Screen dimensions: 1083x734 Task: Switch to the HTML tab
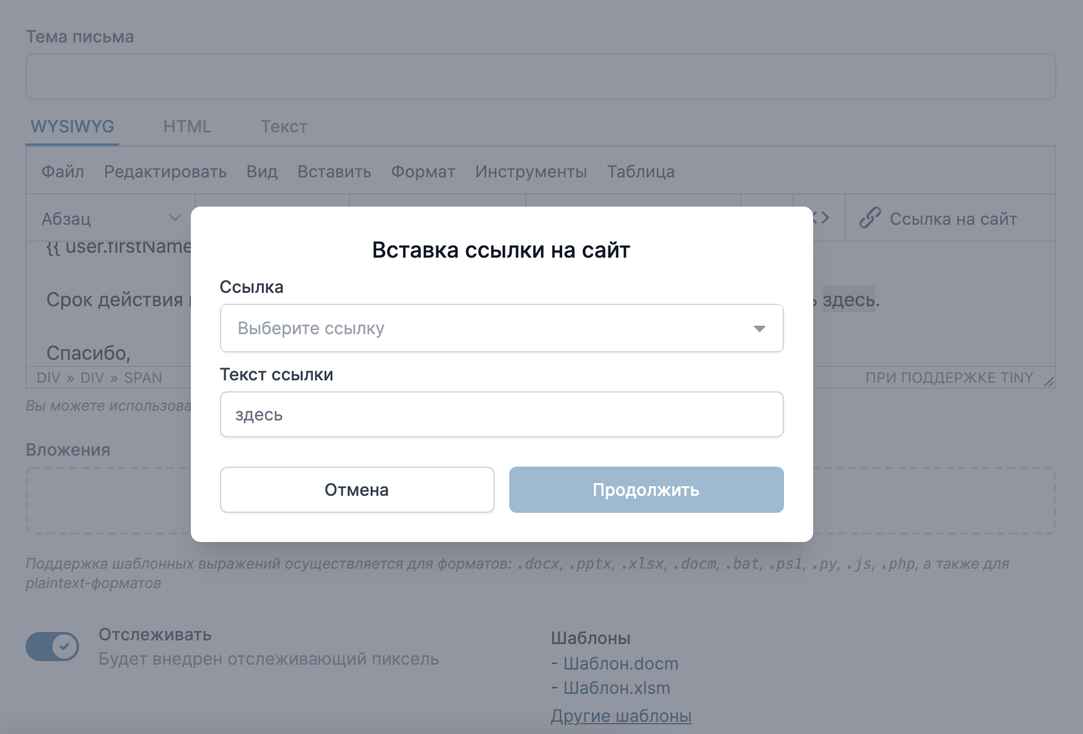(187, 126)
